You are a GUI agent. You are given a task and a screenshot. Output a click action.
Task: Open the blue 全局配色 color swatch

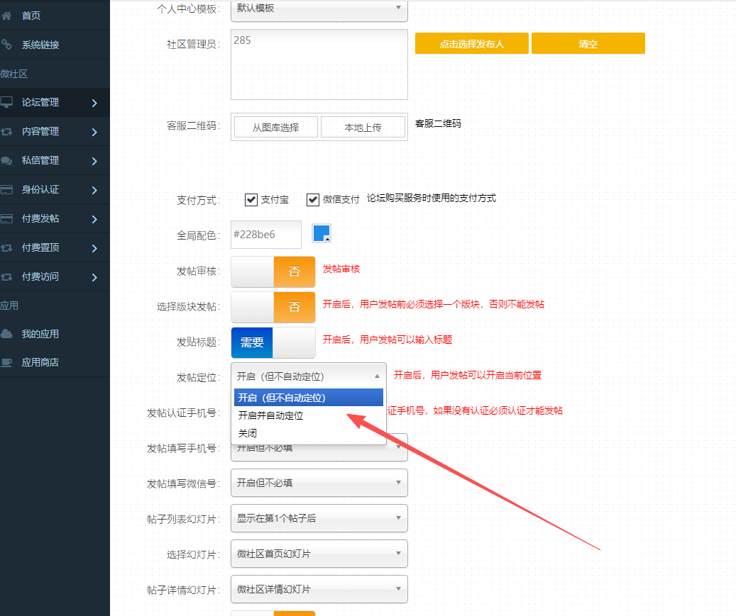pos(322,233)
